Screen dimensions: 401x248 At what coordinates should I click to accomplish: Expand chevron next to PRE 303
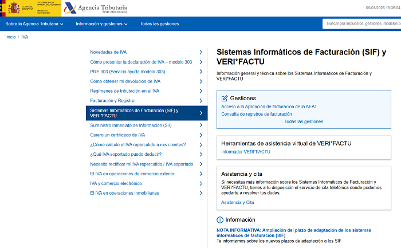201,72
